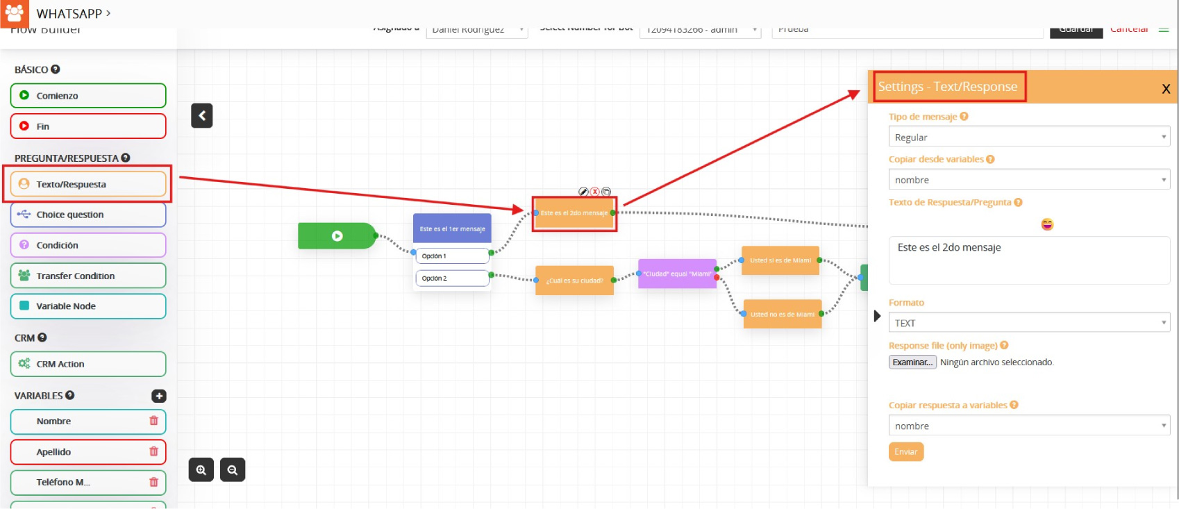Delete the Nombre variable using trash icon
Viewport: 1179px width, 509px height.
[153, 421]
